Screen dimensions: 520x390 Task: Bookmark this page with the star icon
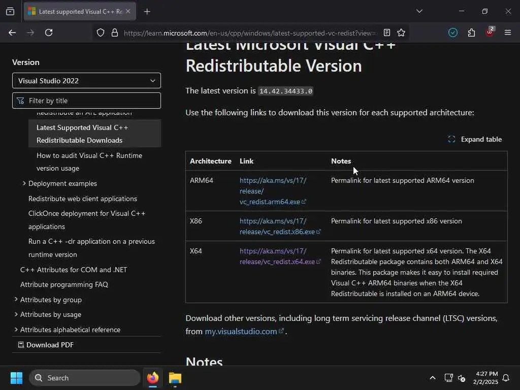coord(401,32)
